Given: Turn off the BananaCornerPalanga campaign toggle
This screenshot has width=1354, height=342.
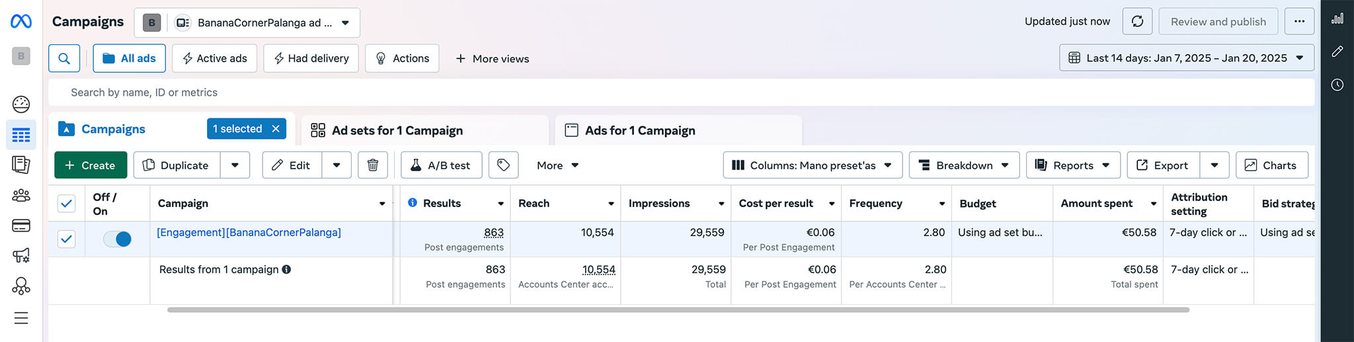Looking at the screenshot, I should (x=118, y=239).
